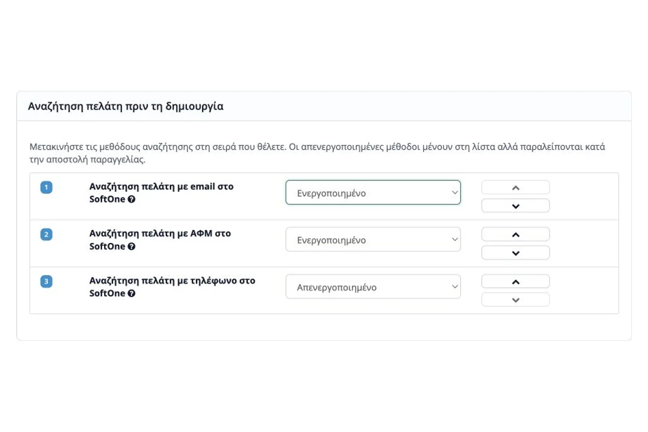Open the Απενεργοποιημένο dropdown for τηλέφωνο
Screen dimensions: 648x432
tap(373, 287)
